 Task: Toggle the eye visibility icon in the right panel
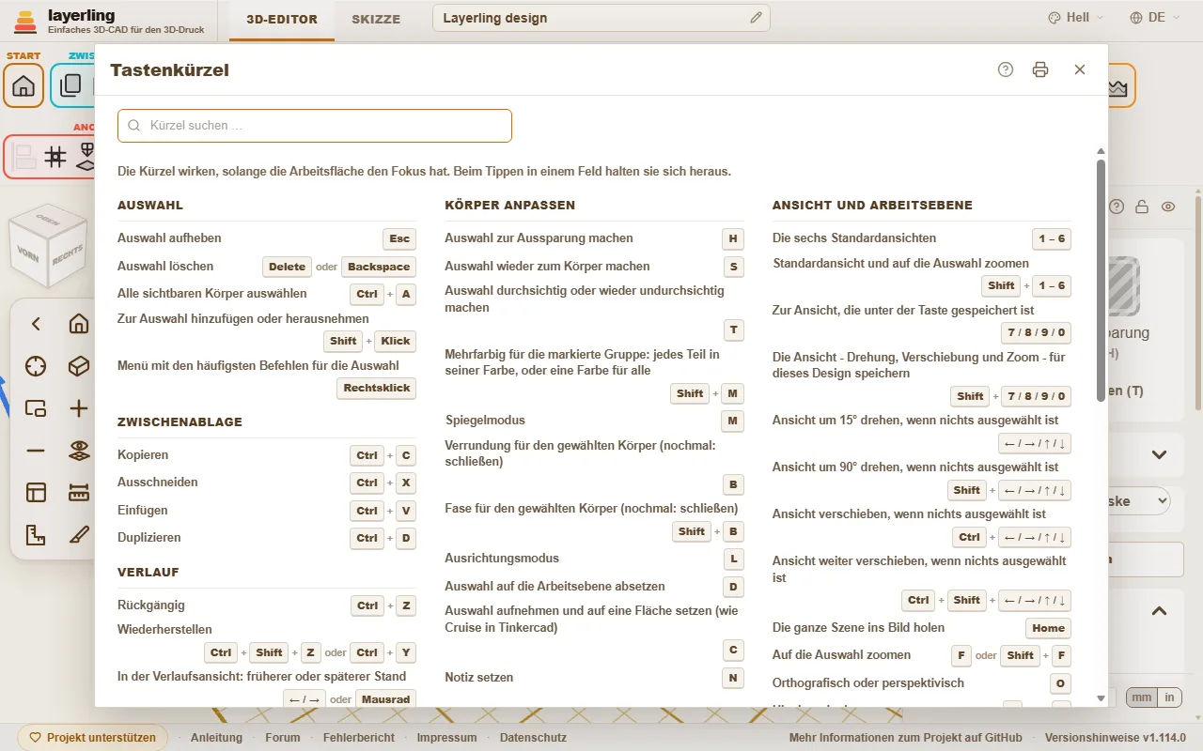coord(1168,207)
